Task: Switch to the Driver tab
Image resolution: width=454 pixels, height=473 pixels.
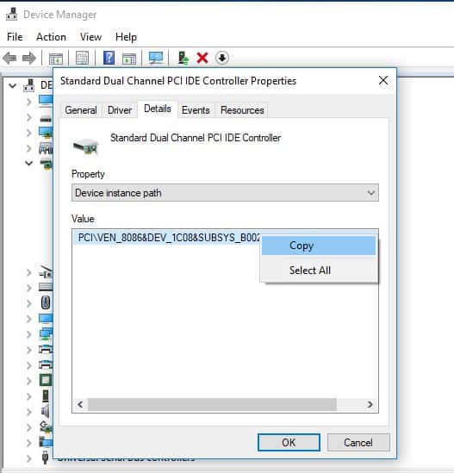Action: (x=120, y=110)
